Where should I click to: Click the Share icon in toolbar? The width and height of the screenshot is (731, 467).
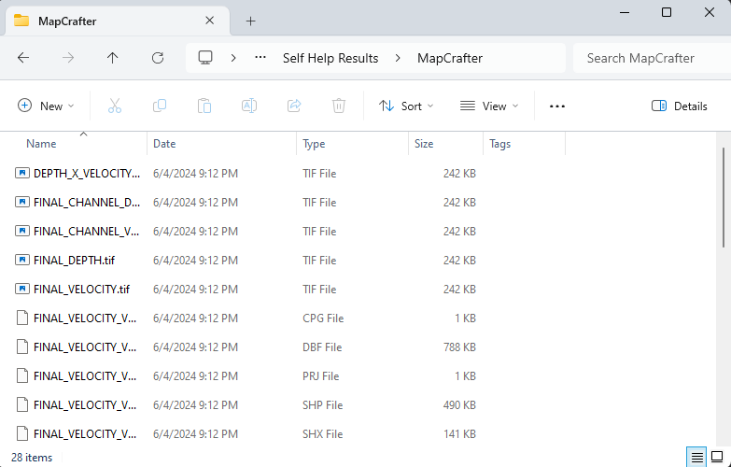294,106
